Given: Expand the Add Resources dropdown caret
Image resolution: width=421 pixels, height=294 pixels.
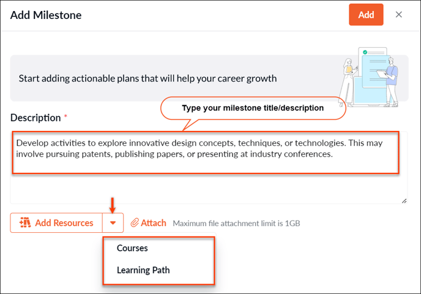Looking at the screenshot, I should (113, 223).
